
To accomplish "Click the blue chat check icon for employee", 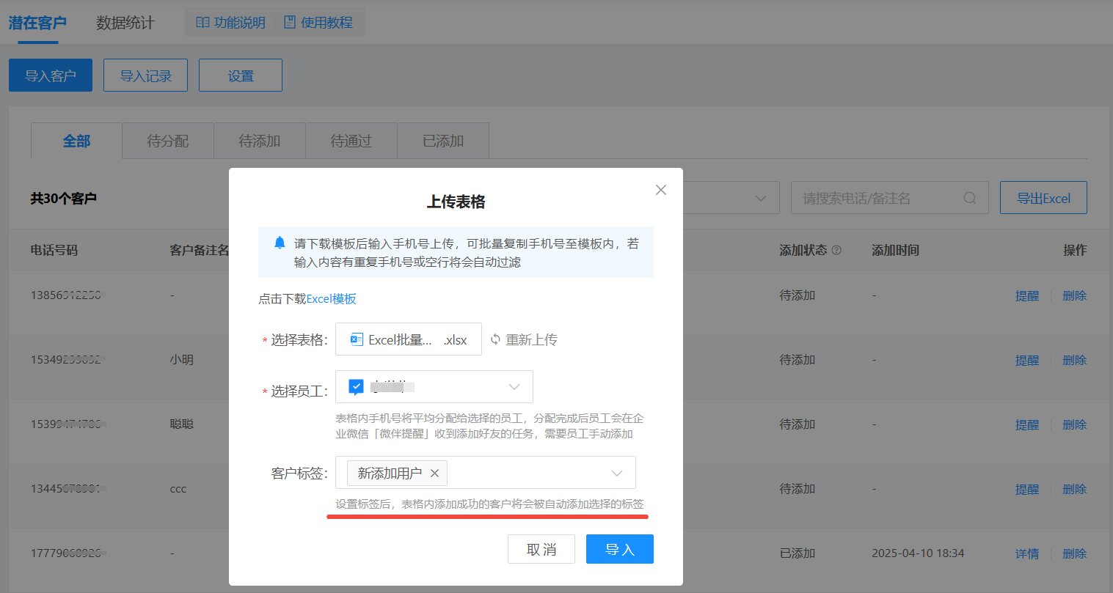I will pyautogui.click(x=356, y=387).
